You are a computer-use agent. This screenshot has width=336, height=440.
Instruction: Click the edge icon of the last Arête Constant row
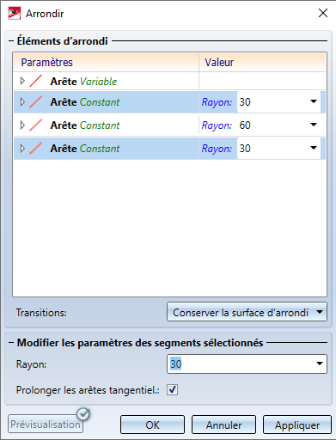coord(36,149)
